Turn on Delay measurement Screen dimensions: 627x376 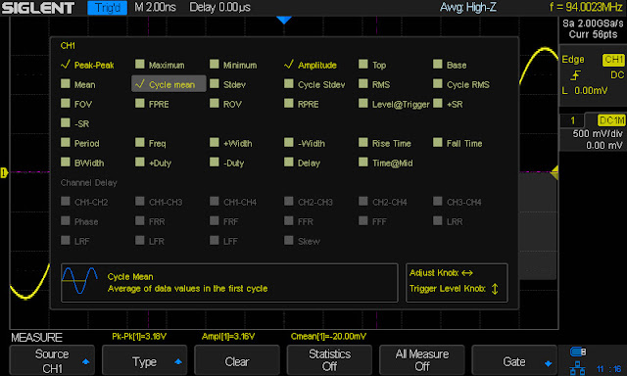click(x=289, y=162)
